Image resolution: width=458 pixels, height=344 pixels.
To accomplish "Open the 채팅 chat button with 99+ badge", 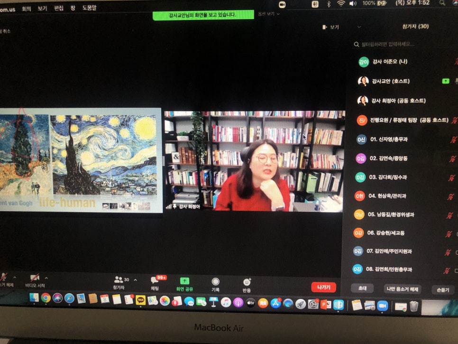I will click(x=155, y=280).
